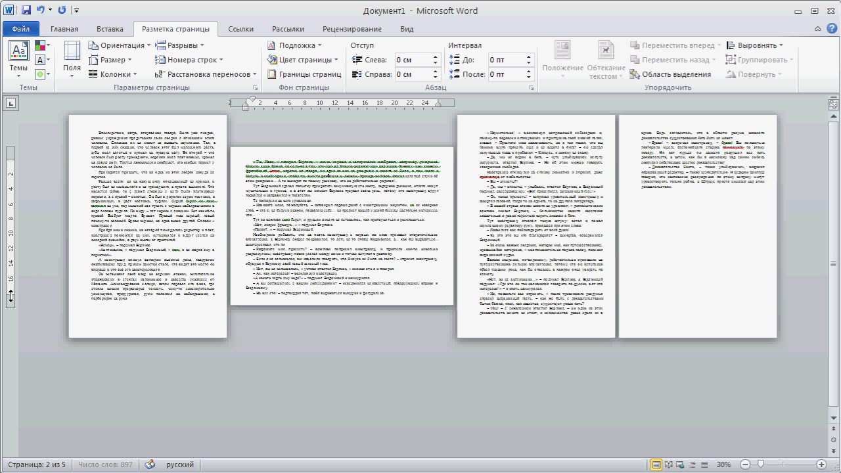Open Word Help question mark icon
The image size is (841, 473).
[832, 29]
